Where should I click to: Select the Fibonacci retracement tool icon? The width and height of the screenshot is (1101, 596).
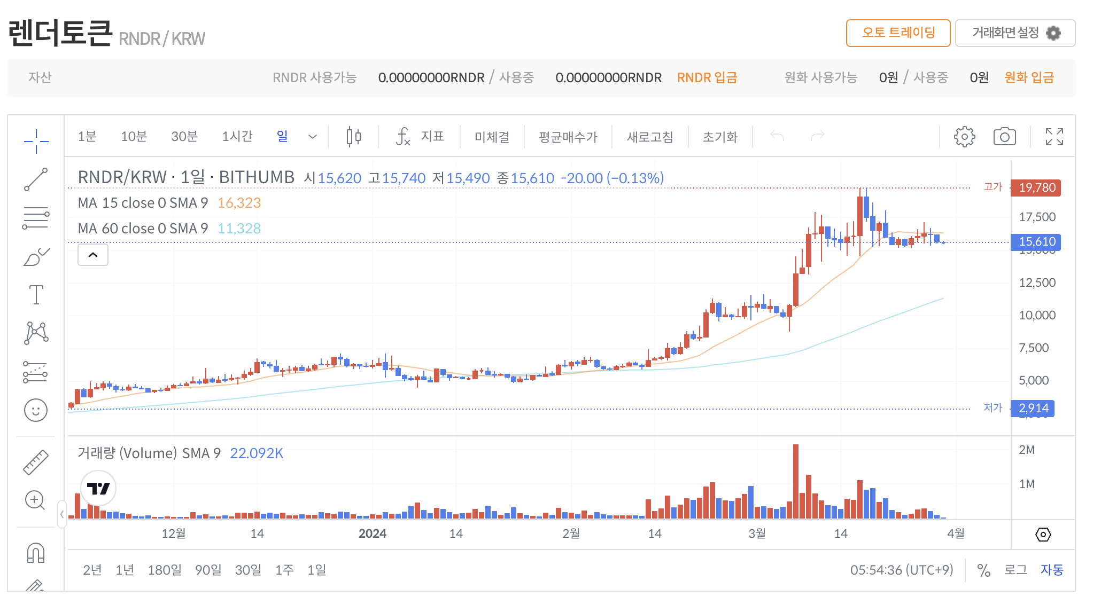[36, 218]
